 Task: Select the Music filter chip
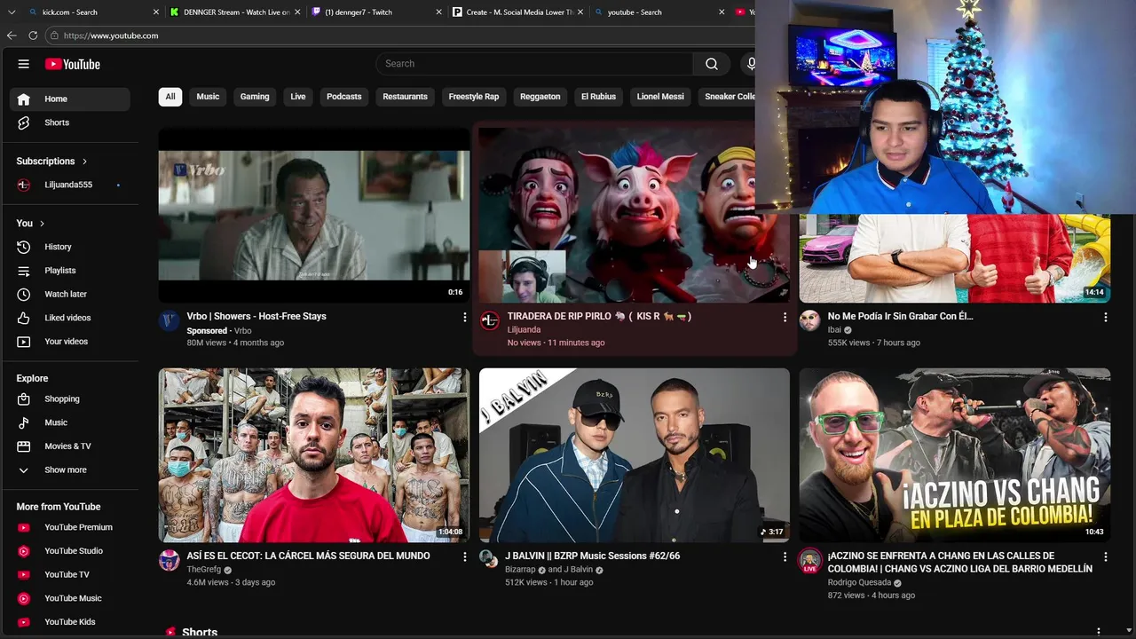(208, 97)
